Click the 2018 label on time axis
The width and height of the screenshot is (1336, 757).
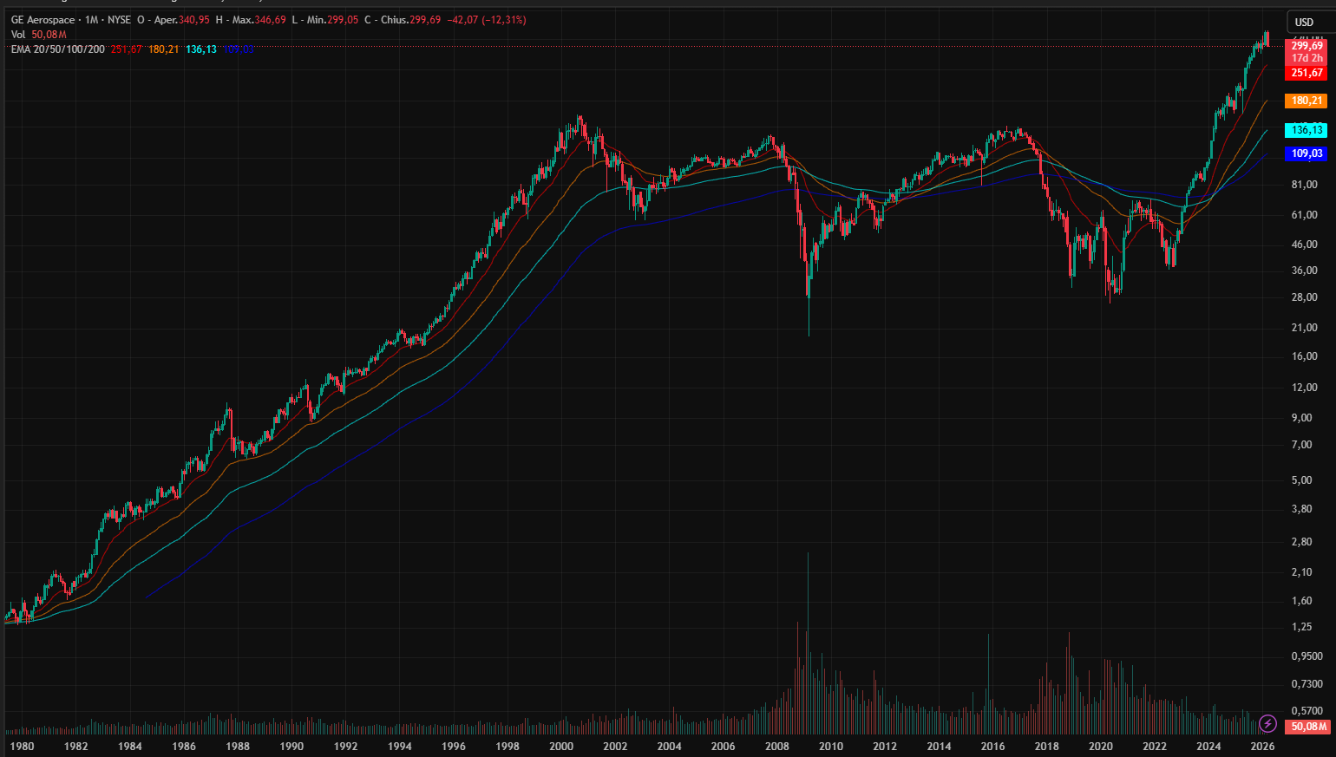[x=1047, y=747]
